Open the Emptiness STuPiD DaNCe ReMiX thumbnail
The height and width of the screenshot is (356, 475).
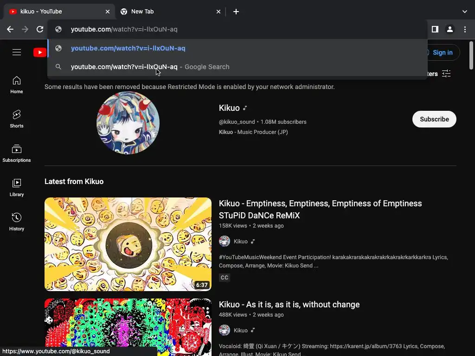[128, 244]
